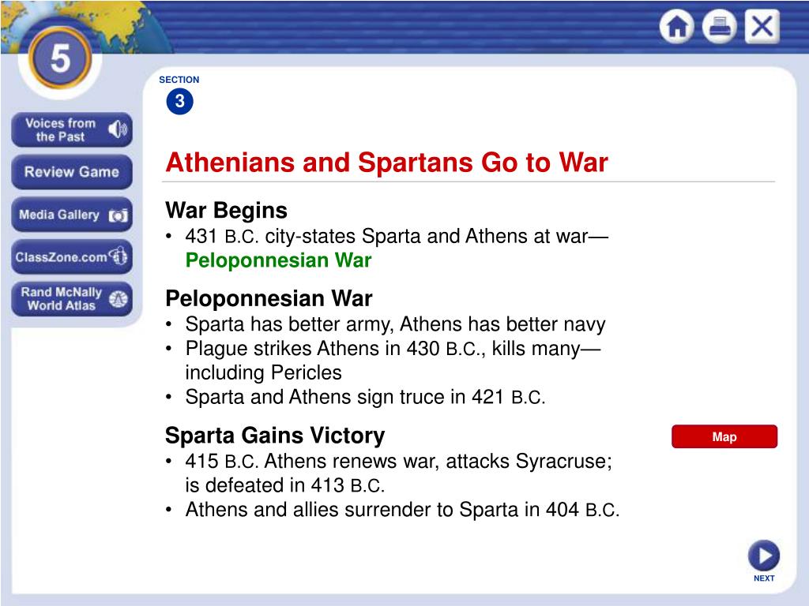
Task: Click the speaker icon on Voices from the Past
Action: pyautogui.click(x=118, y=129)
